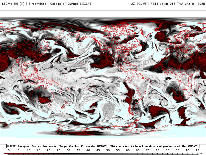The image size is (206, 155).
Task: Select the "10" colorbar scale value
Action: [29, 150]
